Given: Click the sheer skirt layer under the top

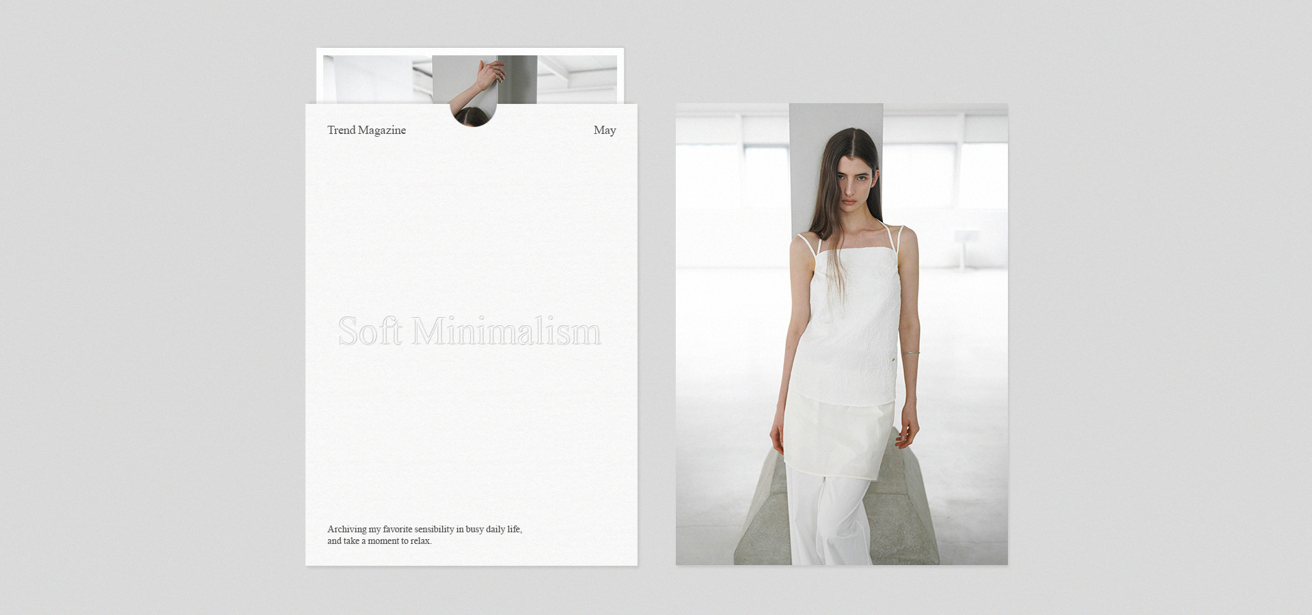Looking at the screenshot, I should pos(840,437).
